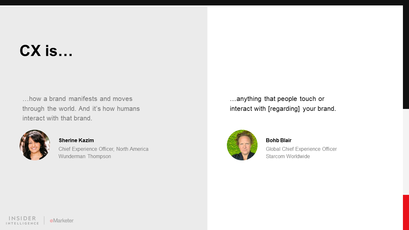Click the "Global Chief Experience Officer" title

point(301,149)
